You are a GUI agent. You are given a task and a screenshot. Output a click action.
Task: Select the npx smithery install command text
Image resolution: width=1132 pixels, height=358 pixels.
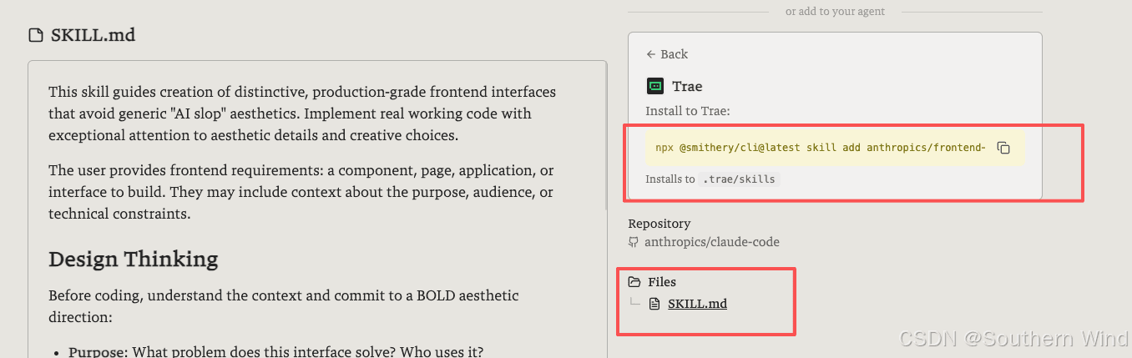point(821,148)
